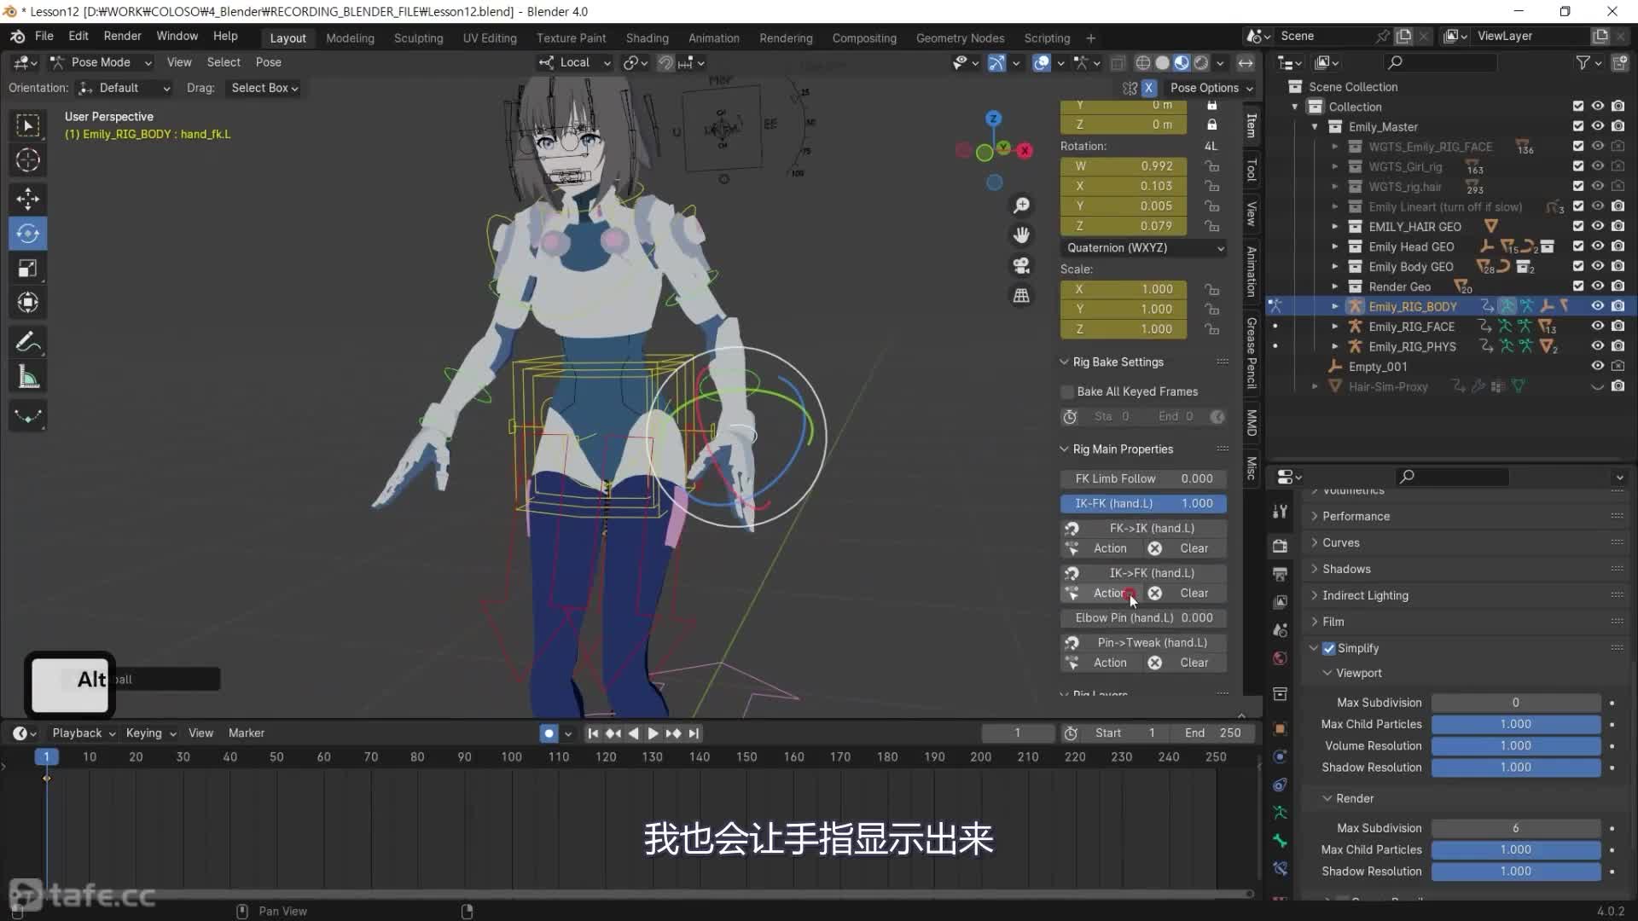The image size is (1638, 921).
Task: Click the Action button under FK->IK (hand.L)
Action: 1110,548
